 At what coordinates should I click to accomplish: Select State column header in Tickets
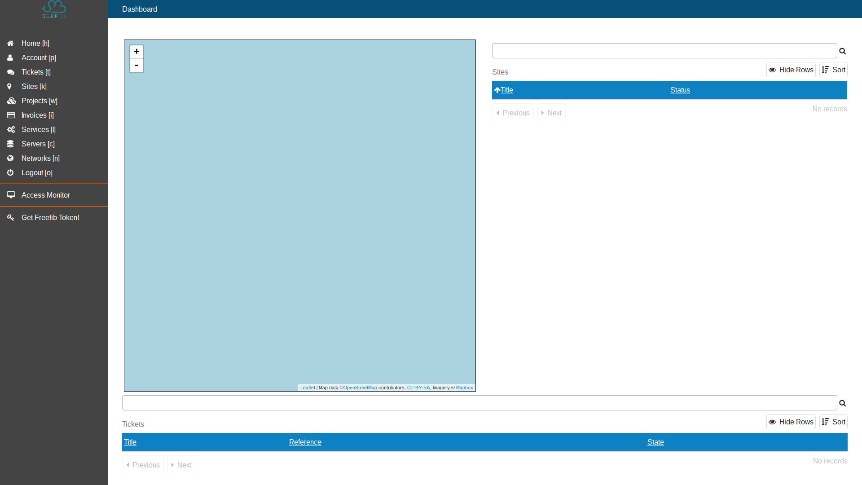coord(655,442)
